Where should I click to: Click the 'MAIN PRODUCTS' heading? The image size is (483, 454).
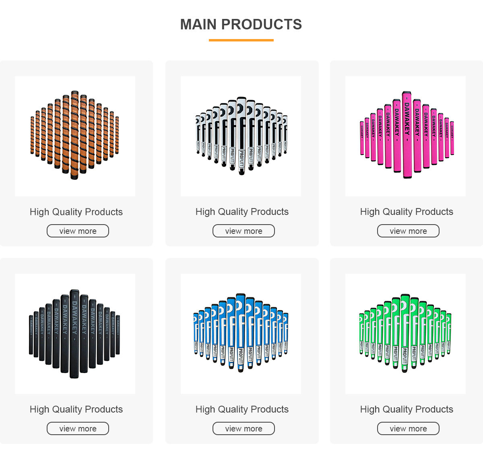(x=241, y=25)
